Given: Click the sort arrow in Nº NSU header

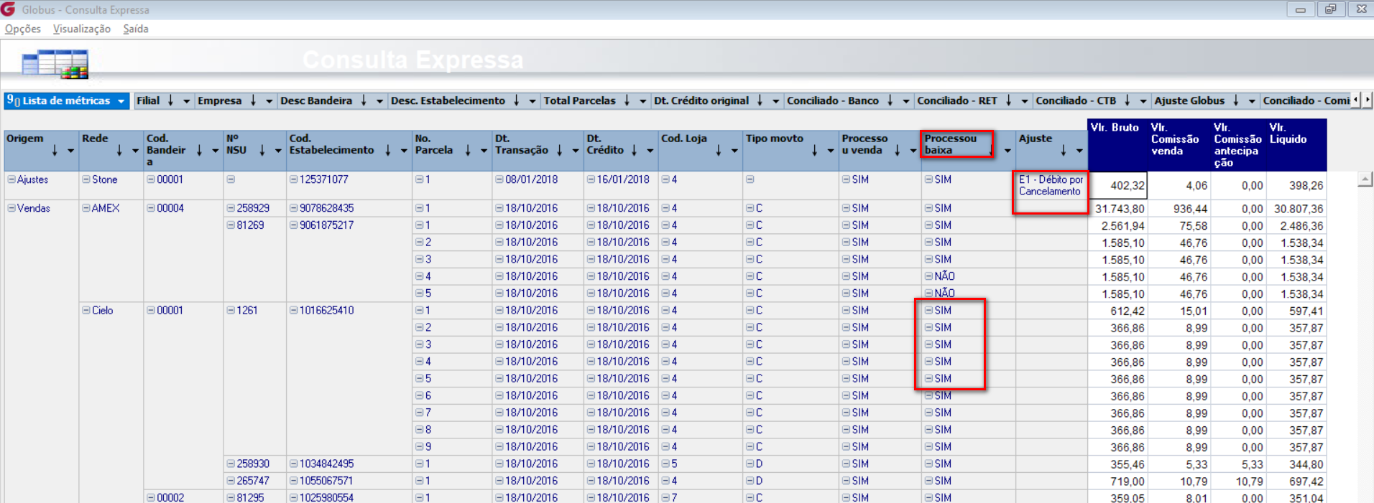Looking at the screenshot, I should pos(262,151).
